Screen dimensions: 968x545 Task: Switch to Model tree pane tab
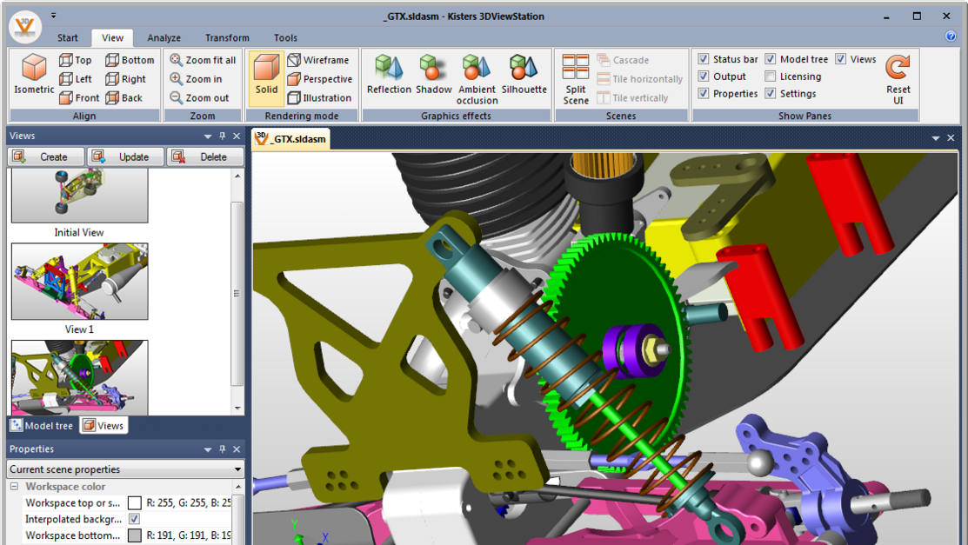coord(42,425)
